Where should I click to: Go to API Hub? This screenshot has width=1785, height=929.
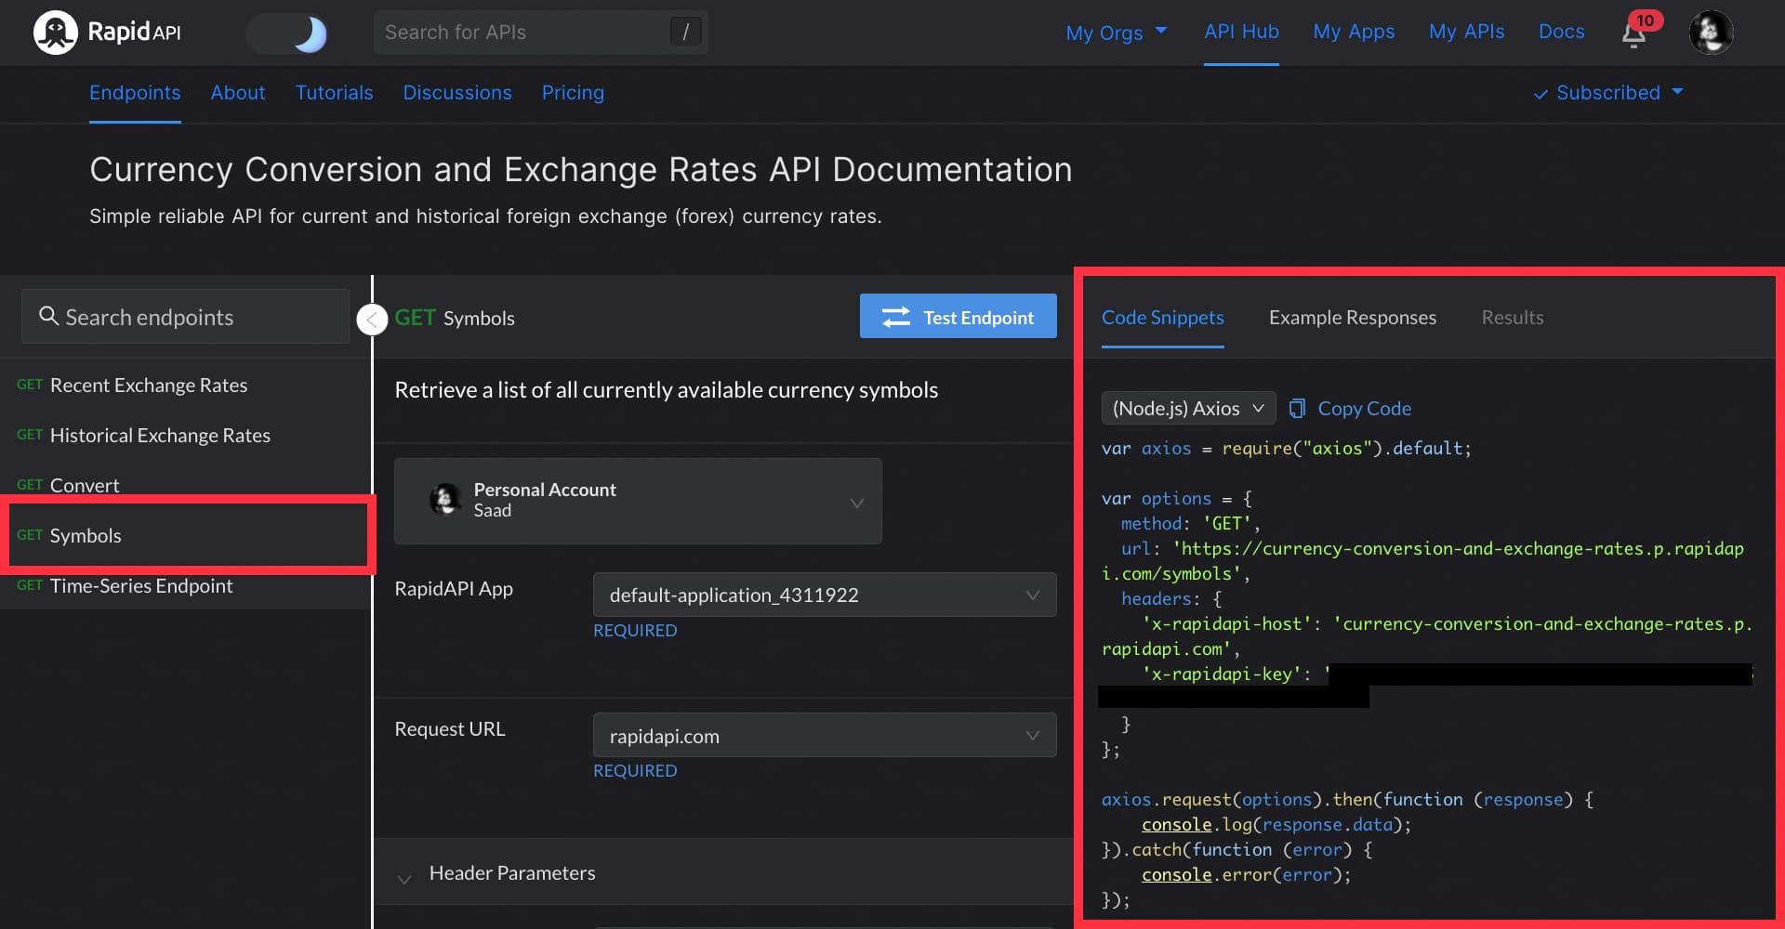pos(1241,32)
